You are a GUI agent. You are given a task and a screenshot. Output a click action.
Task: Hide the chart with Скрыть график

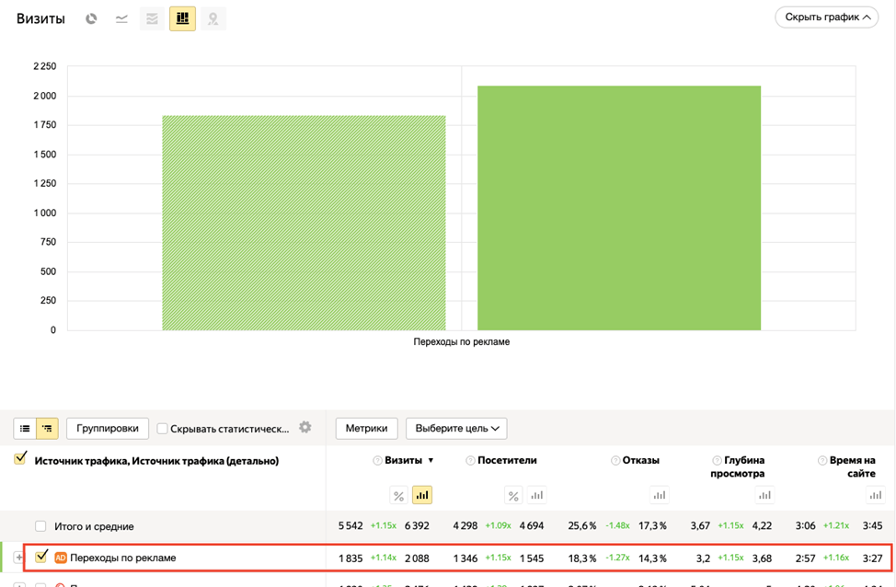click(826, 17)
